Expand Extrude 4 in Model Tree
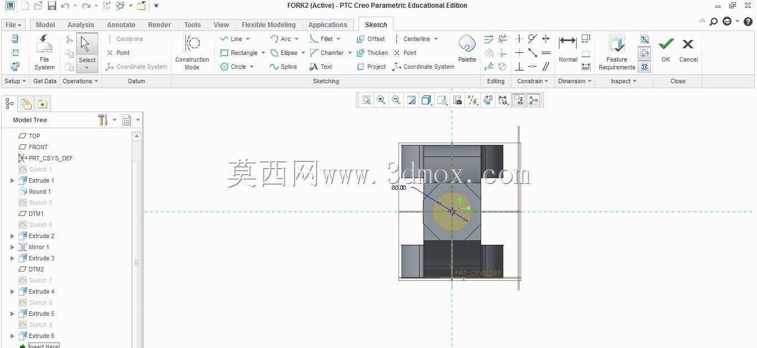 pyautogui.click(x=12, y=291)
